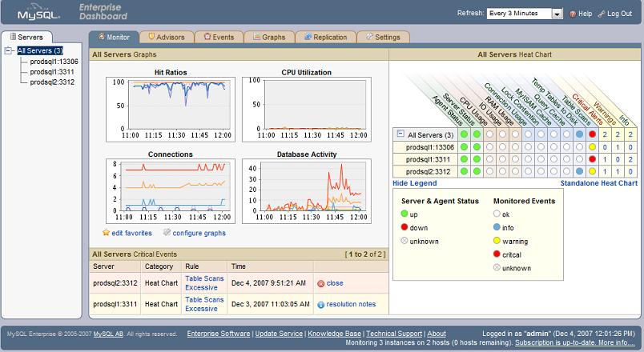644x352 pixels.
Task: Open the Refresh interval dropdown
Action: (557, 14)
